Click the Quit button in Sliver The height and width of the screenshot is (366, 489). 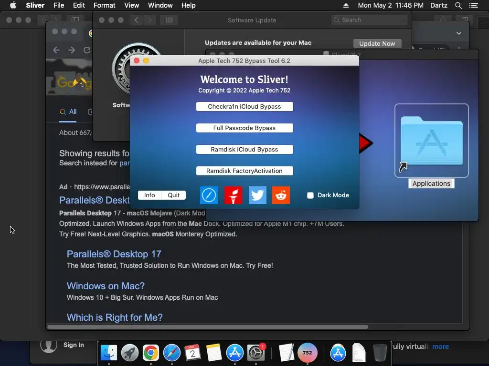[174, 195]
